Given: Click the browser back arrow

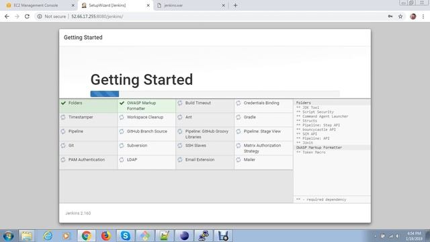Looking at the screenshot, I should pyautogui.click(x=7, y=16).
